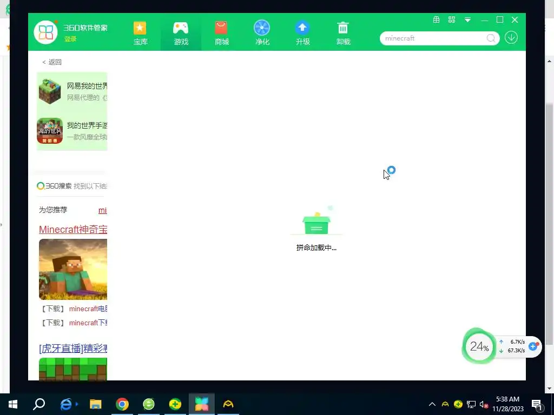Click the 24% memory accelerator ball
Image resolution: width=554 pixels, height=415 pixels.
click(479, 346)
